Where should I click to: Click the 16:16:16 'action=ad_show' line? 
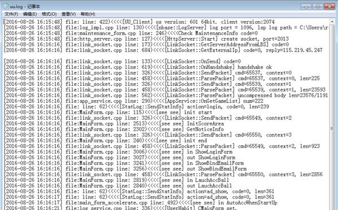click(x=139, y=191)
